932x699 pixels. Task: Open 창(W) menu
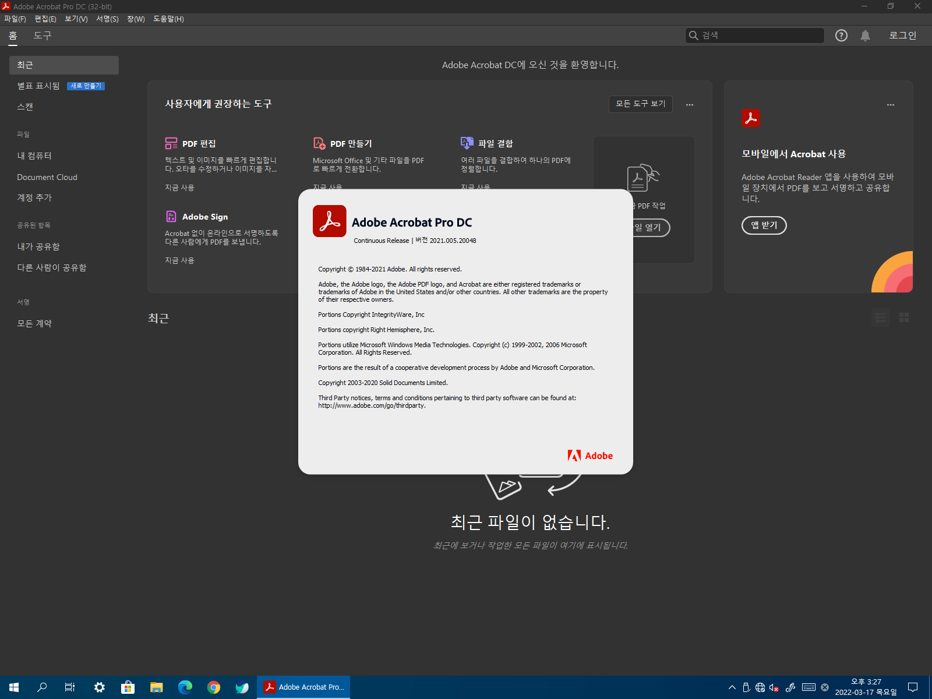pyautogui.click(x=136, y=19)
